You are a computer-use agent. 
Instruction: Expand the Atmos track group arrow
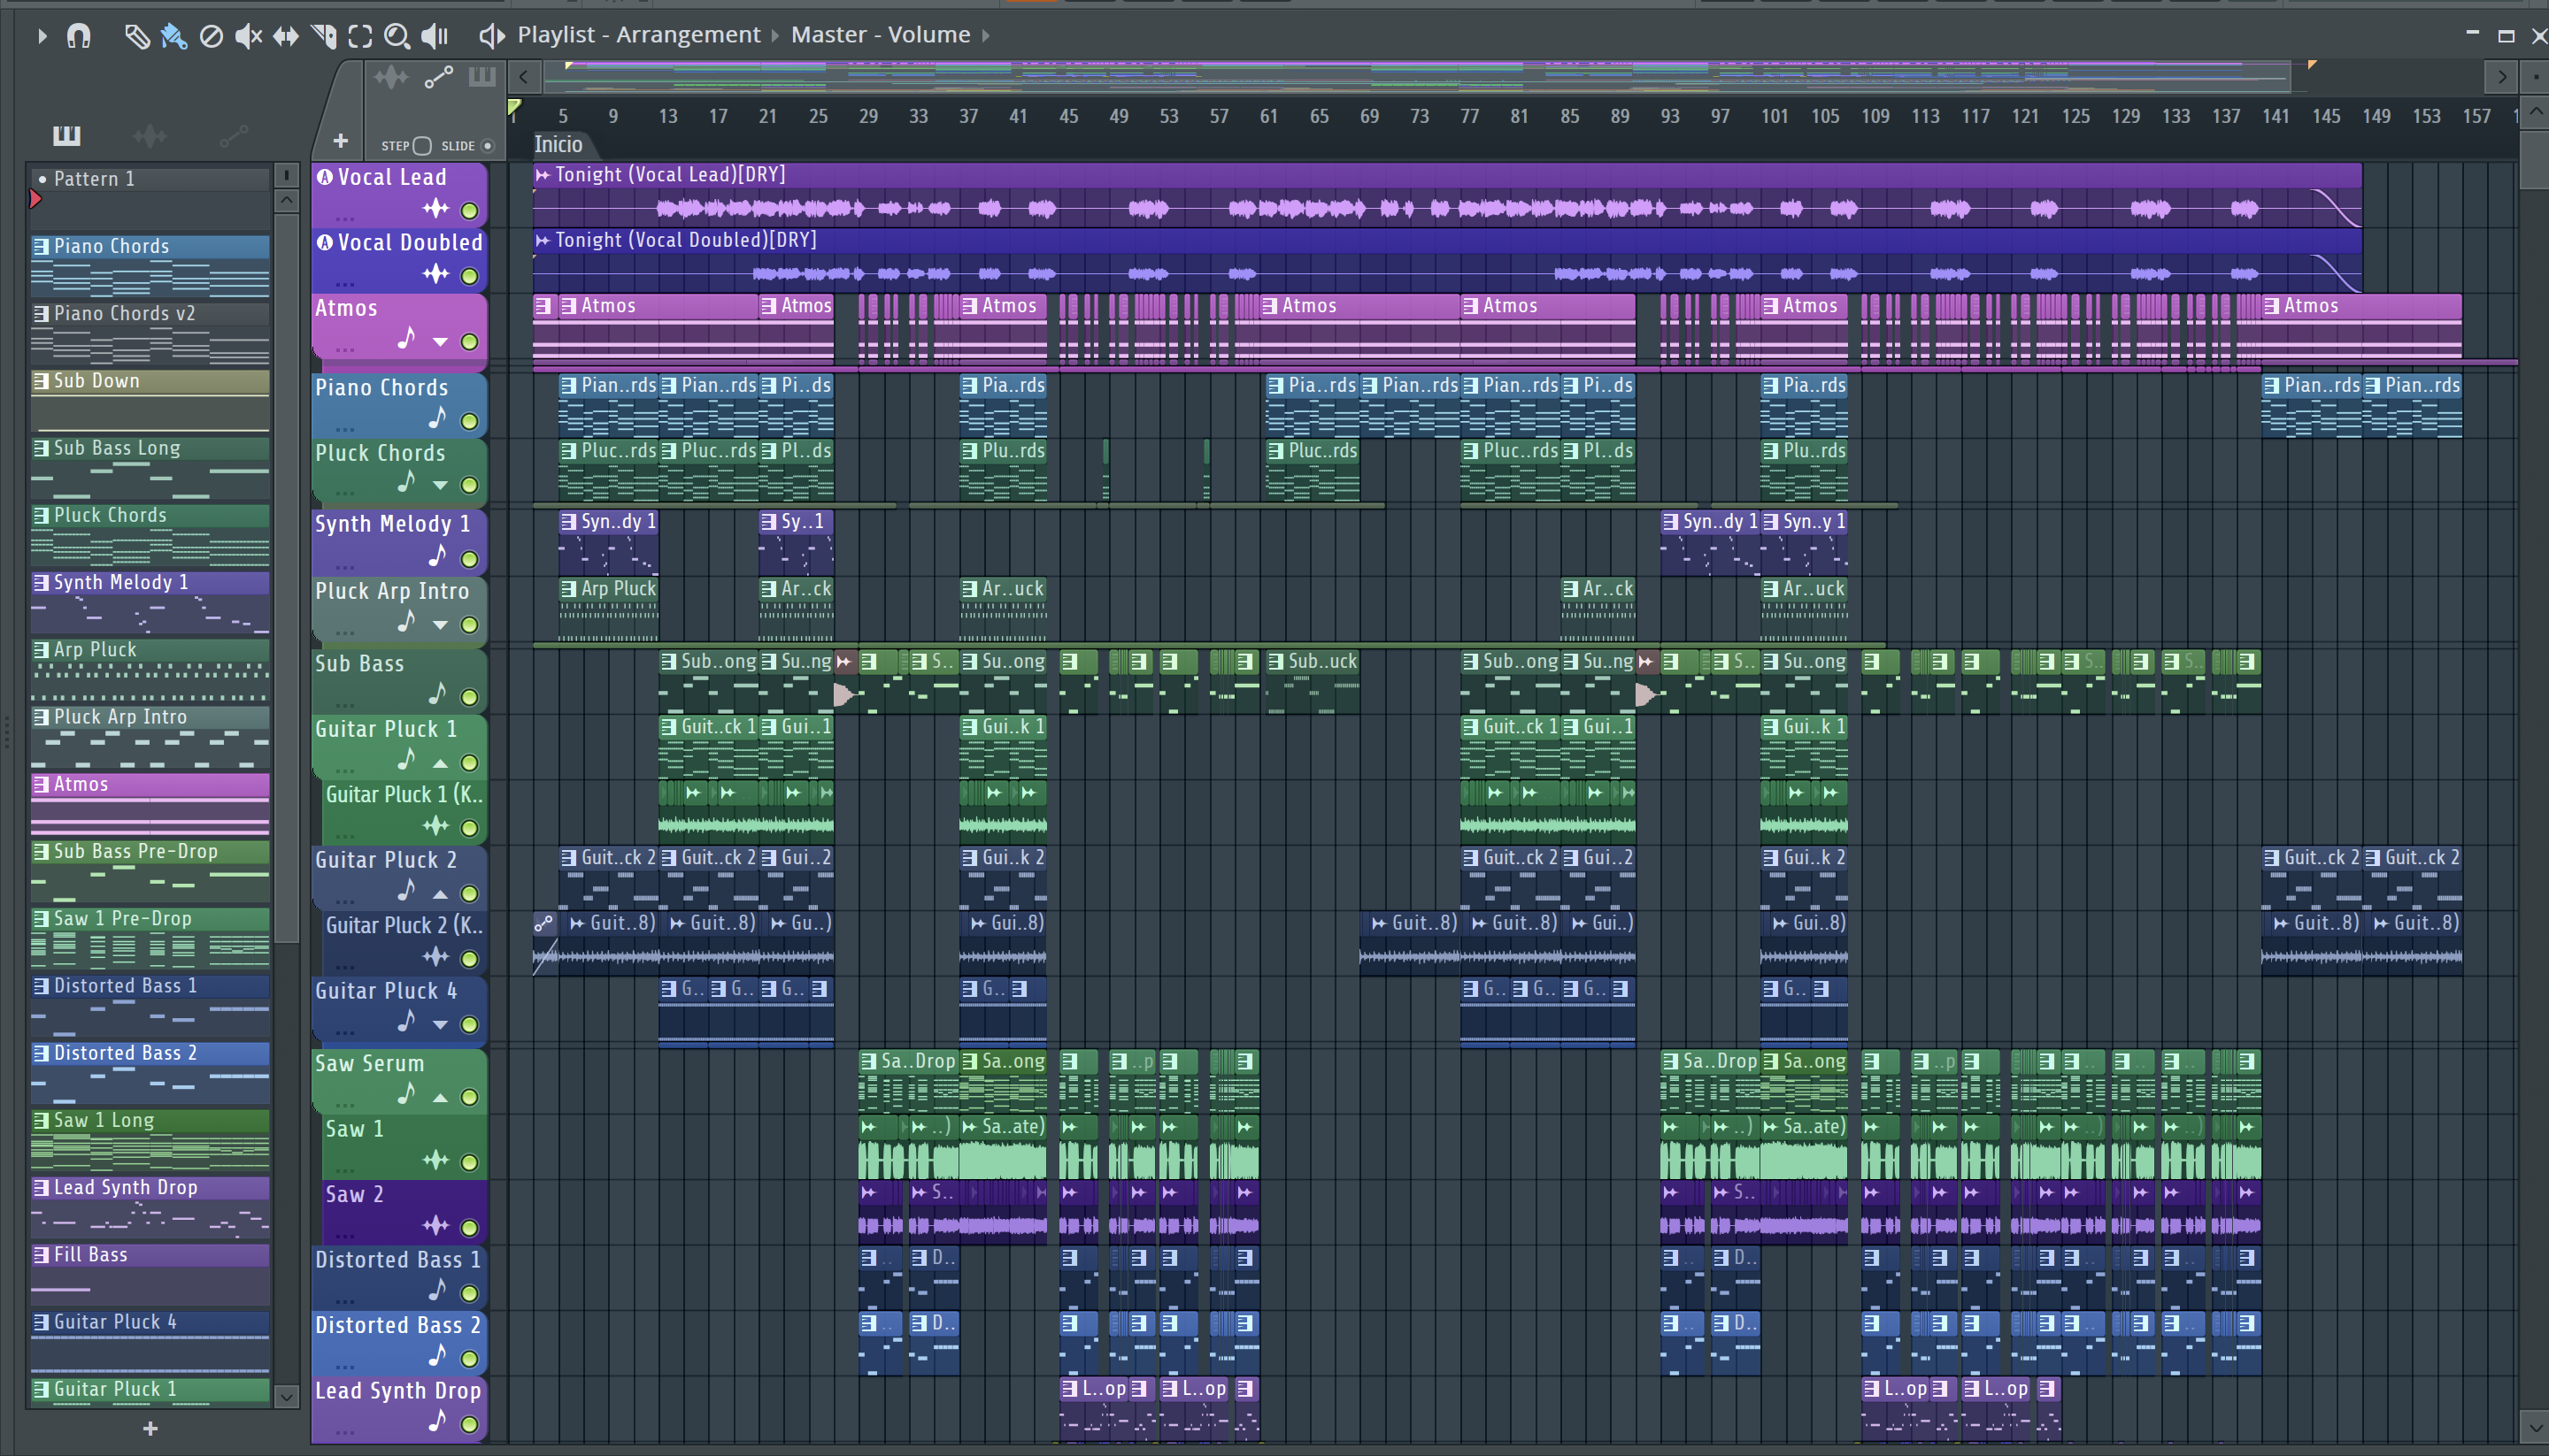(x=440, y=342)
